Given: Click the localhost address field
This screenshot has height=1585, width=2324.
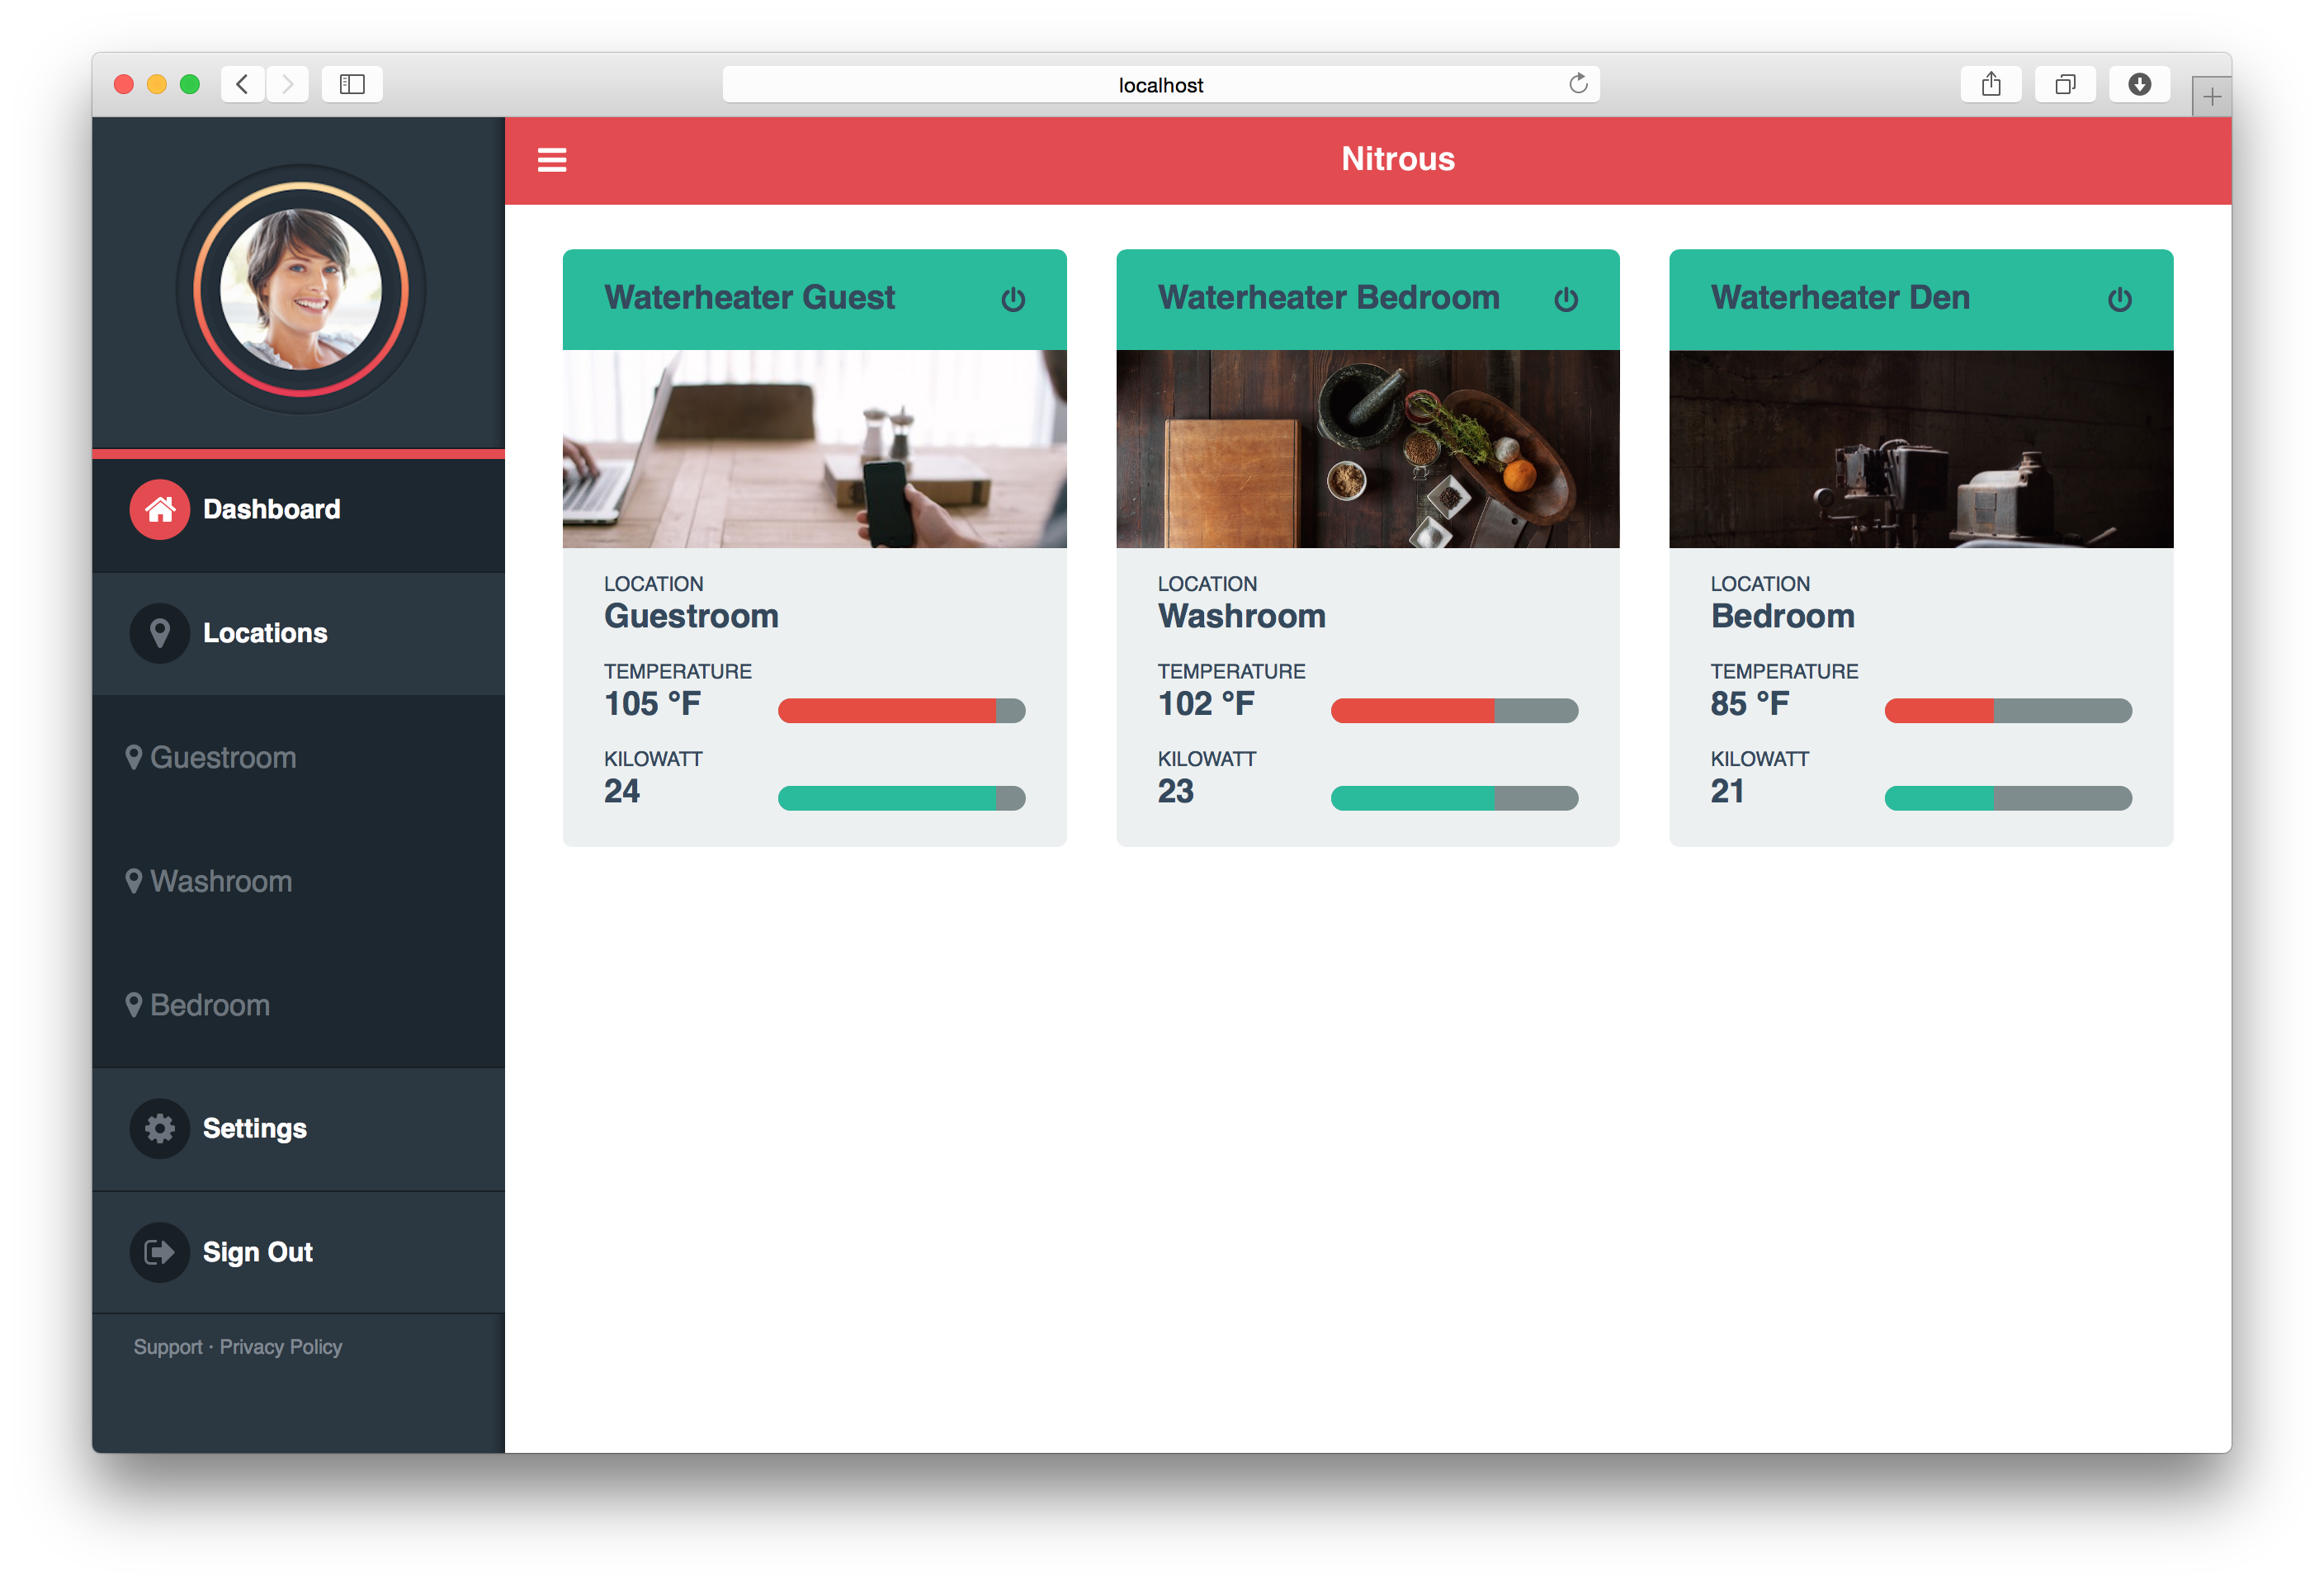Looking at the screenshot, I should (1160, 85).
